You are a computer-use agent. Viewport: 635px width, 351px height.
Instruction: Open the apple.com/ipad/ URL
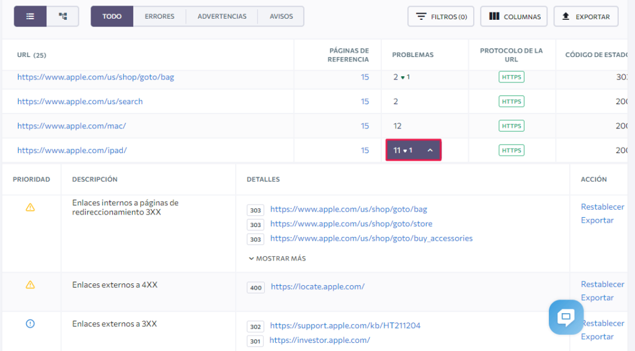(72, 150)
